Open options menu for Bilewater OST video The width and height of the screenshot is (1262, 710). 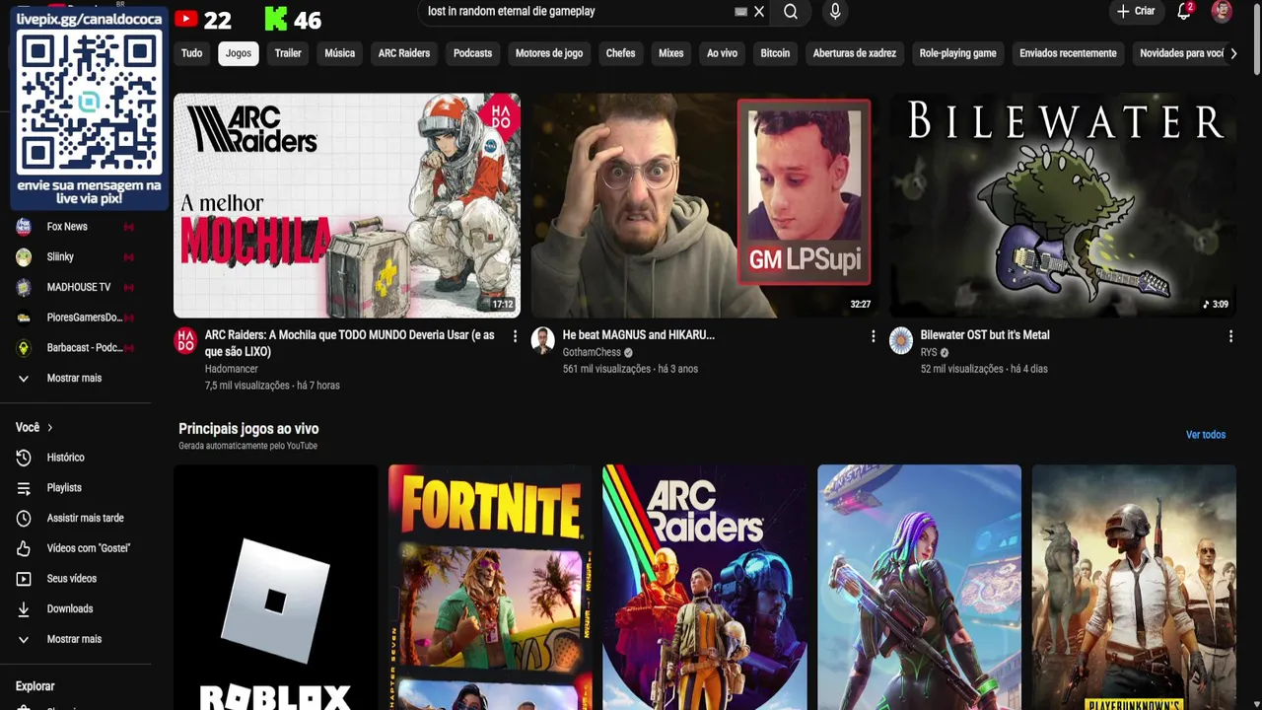pyautogui.click(x=1230, y=336)
